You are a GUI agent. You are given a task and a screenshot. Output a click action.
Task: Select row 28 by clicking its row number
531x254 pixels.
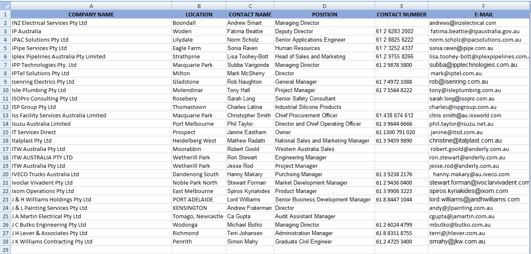[x=5, y=241]
